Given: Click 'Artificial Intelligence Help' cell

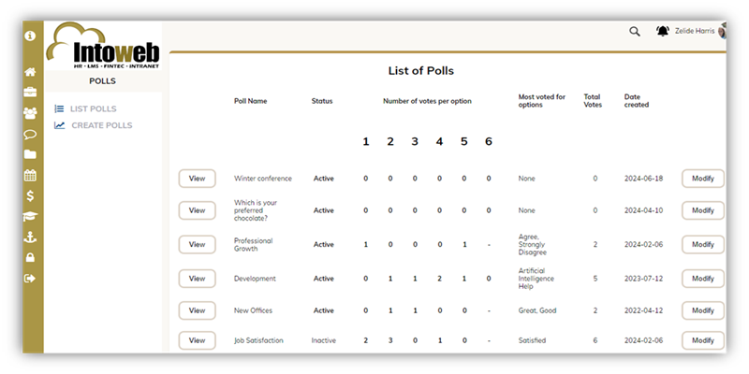Looking at the screenshot, I should 536,279.
